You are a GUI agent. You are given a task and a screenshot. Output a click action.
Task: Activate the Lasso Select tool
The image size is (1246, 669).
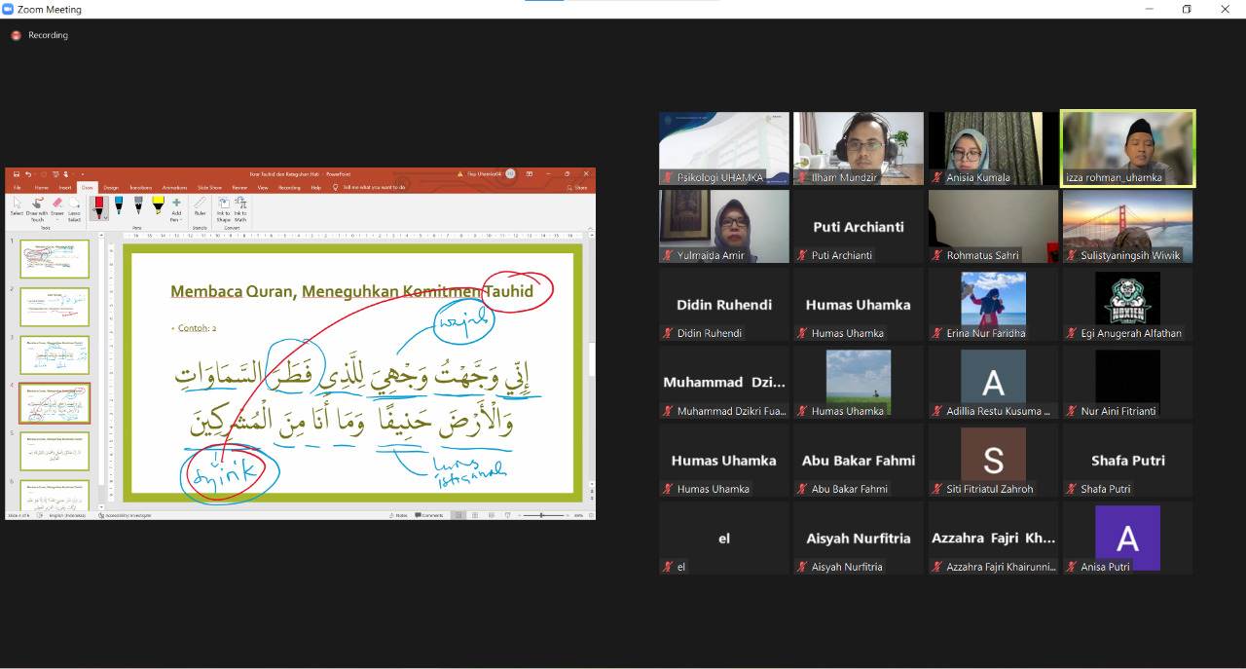coord(74,206)
